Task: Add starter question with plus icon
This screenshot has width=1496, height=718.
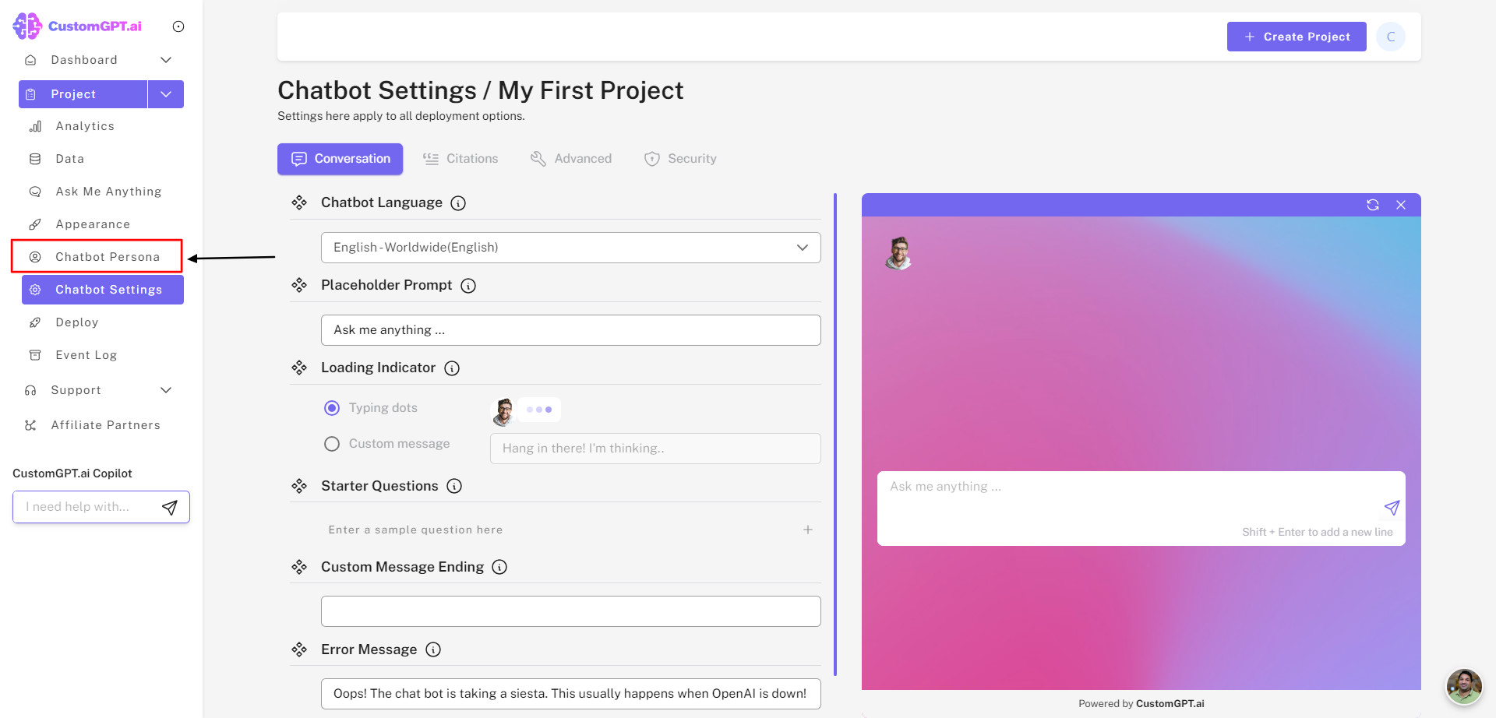Action: [x=808, y=530]
